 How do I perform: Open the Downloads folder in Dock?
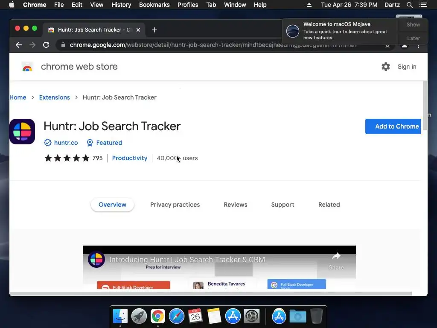coord(297,316)
